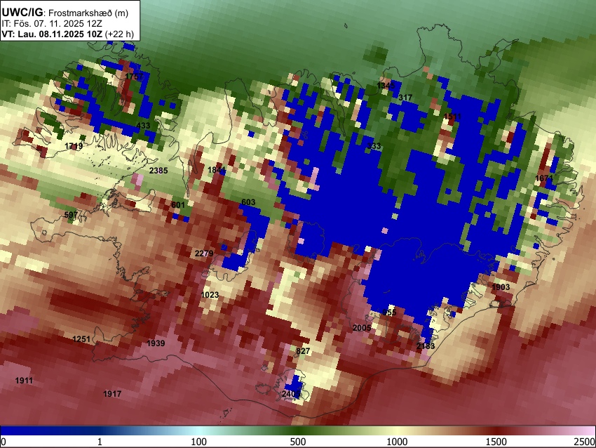
Task: Click the map value 1911
Action: (24, 381)
